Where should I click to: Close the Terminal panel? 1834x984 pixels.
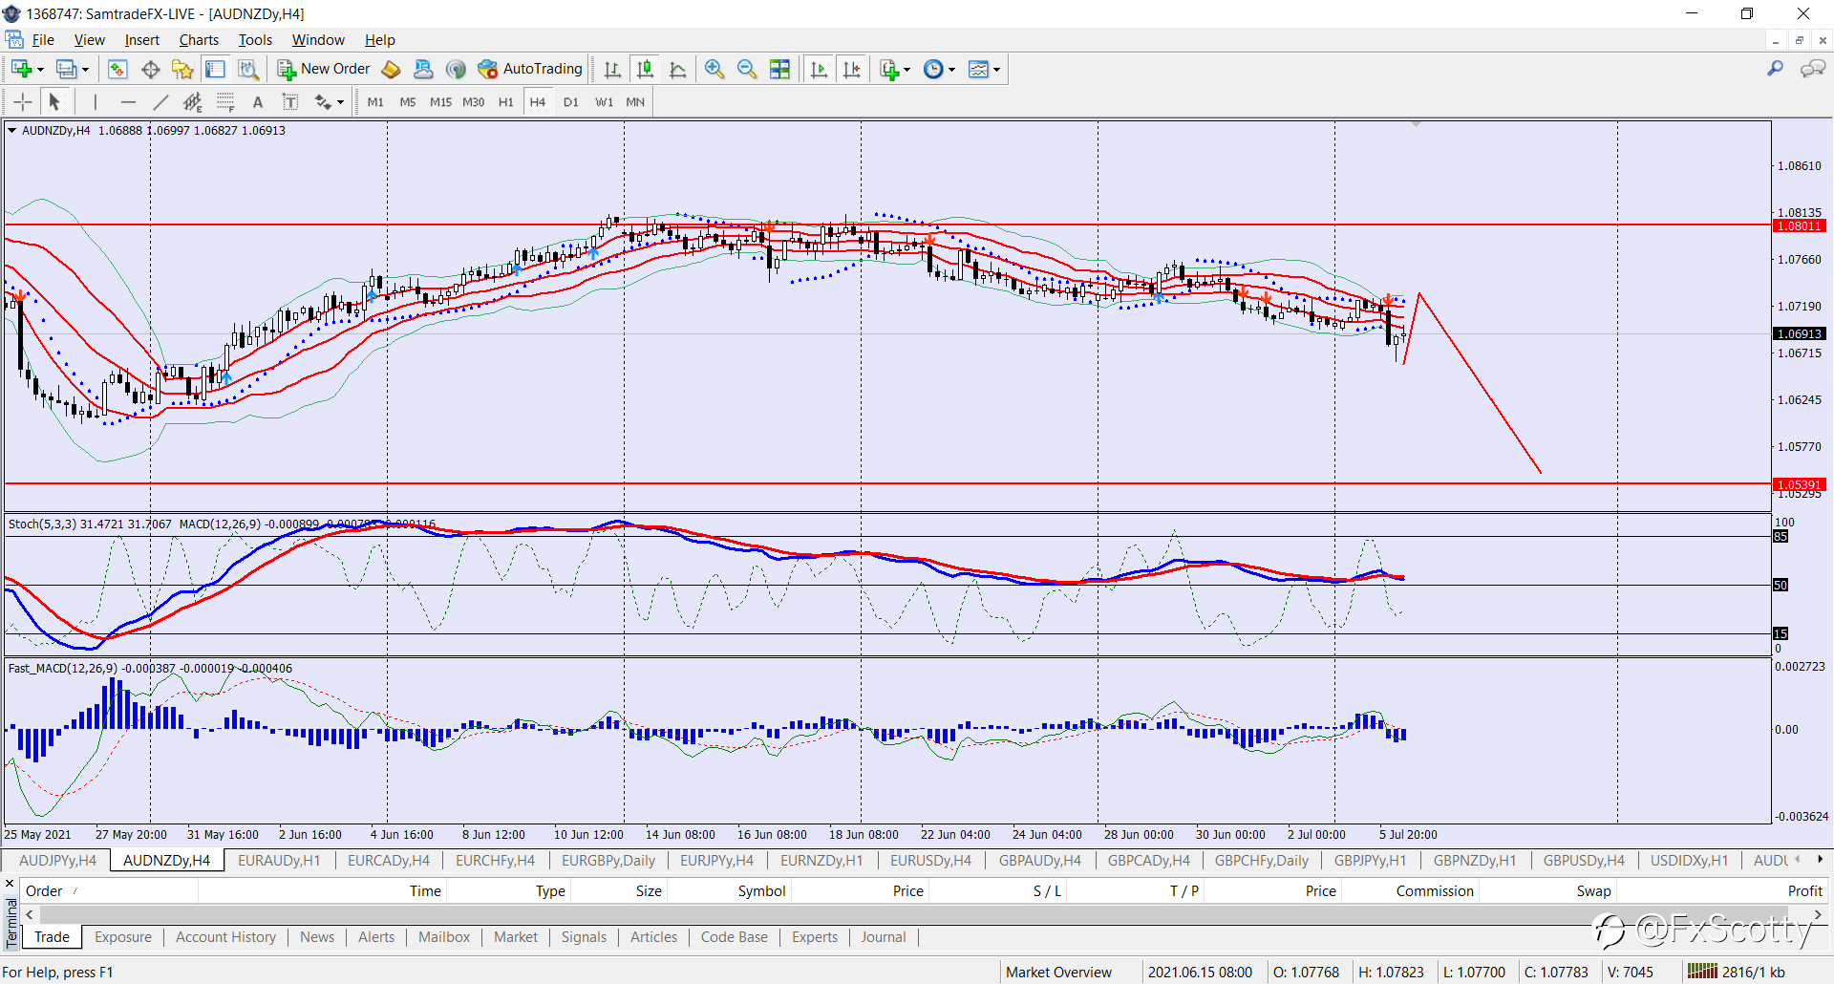[11, 884]
